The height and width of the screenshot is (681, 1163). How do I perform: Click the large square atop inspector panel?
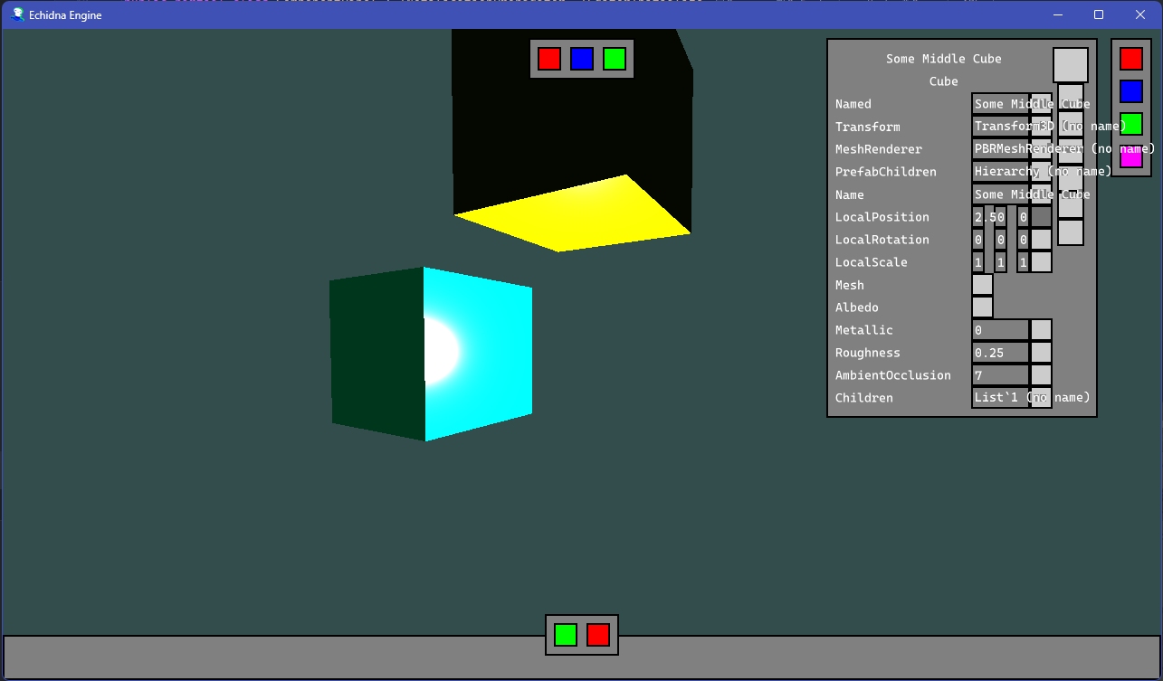pyautogui.click(x=1071, y=65)
